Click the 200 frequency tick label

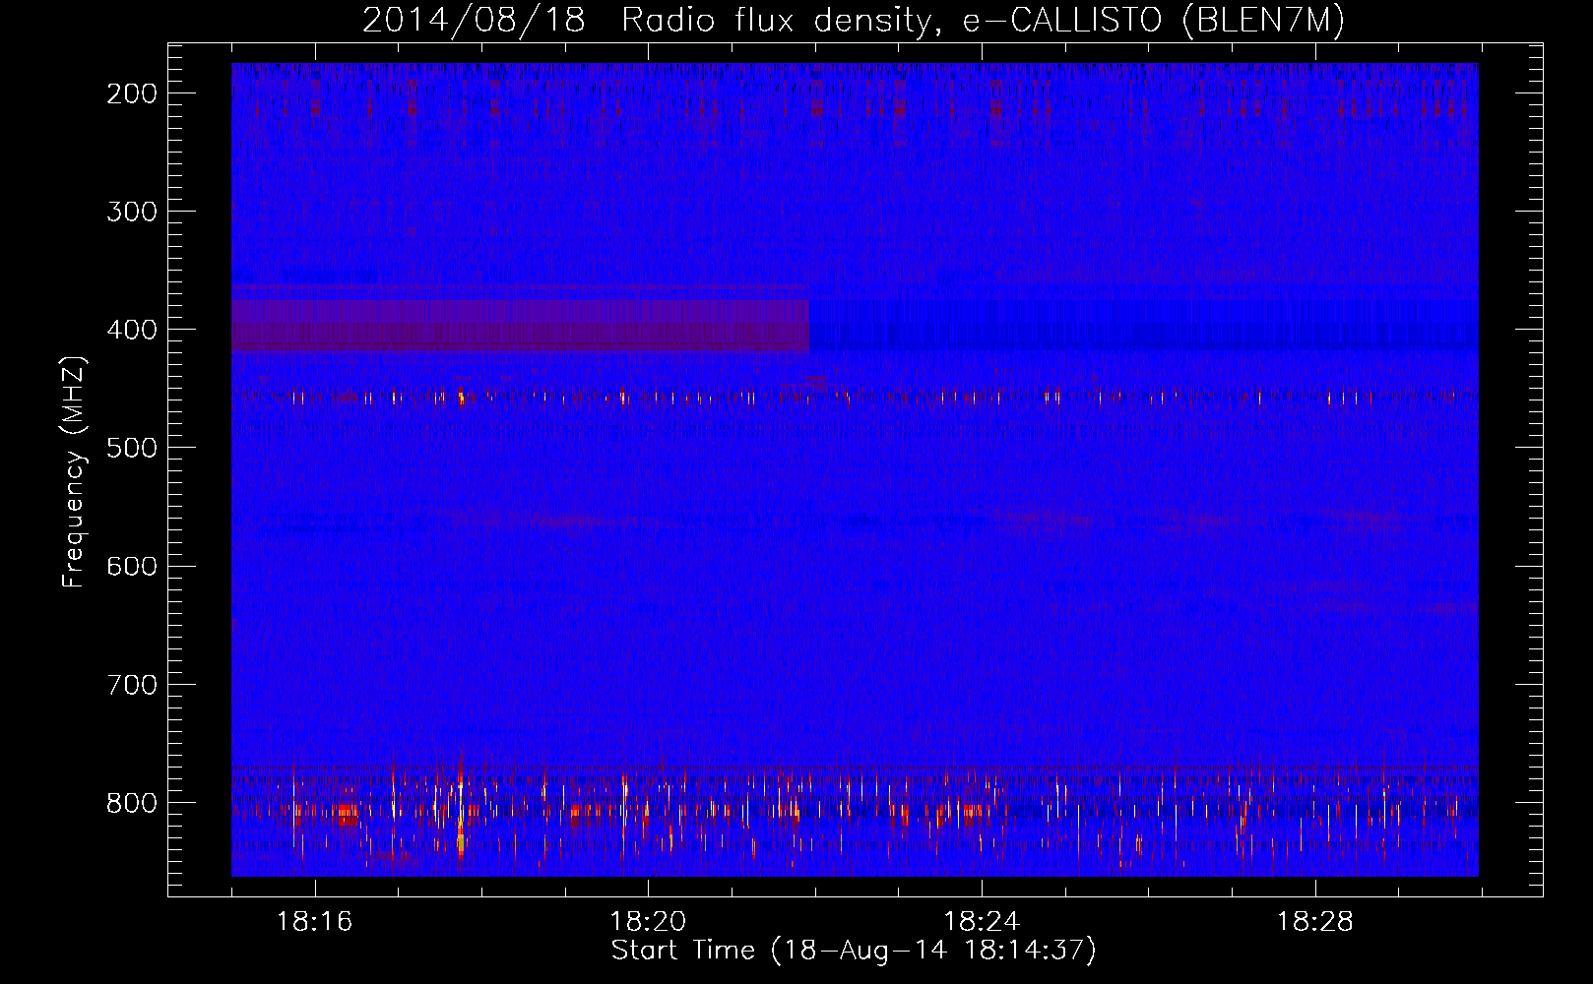point(132,93)
